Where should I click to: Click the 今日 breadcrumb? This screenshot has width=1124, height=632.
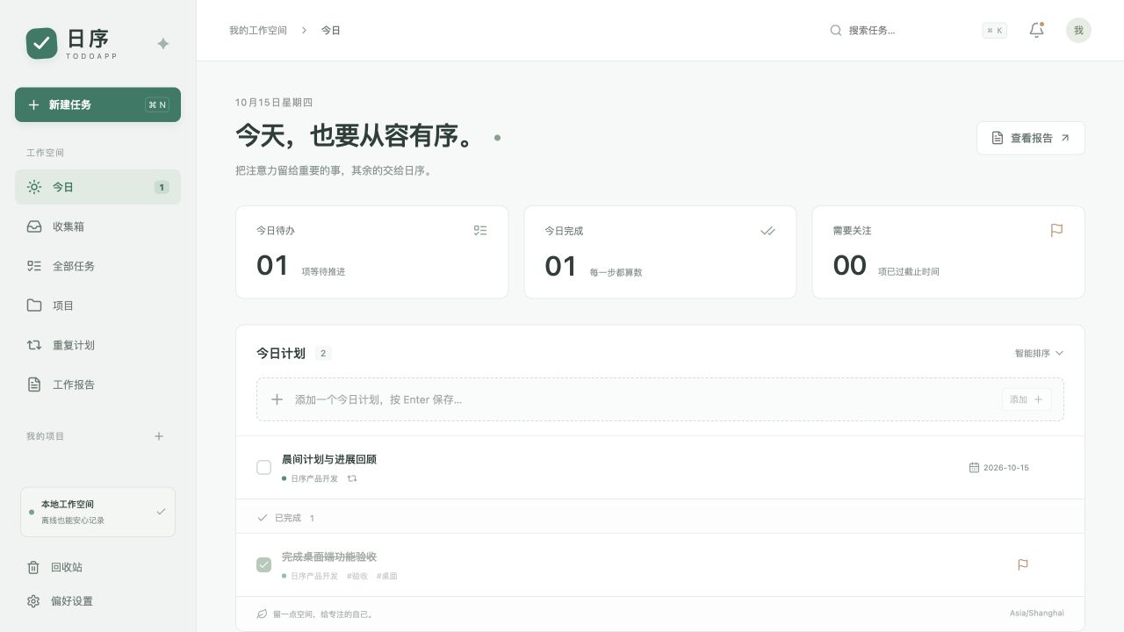(330, 30)
